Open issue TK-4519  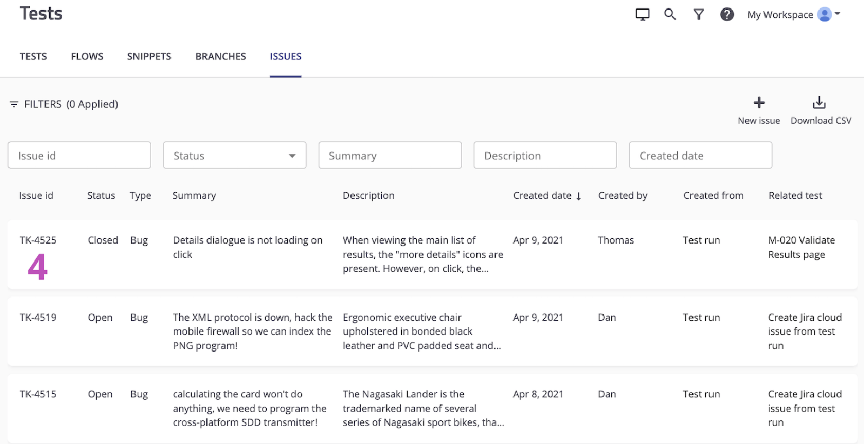point(38,318)
